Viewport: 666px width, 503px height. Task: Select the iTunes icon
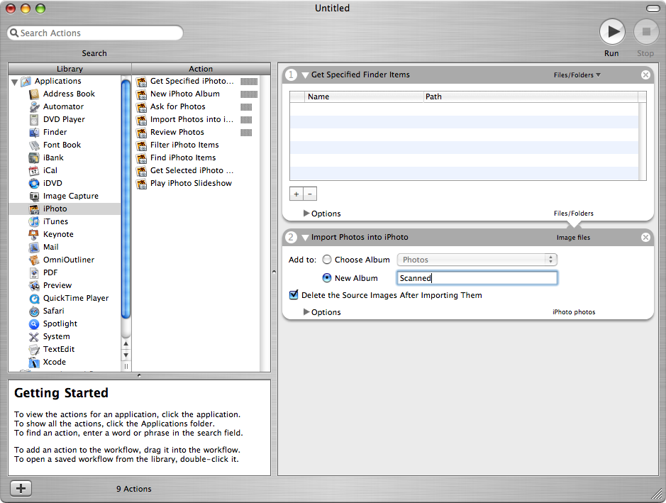tap(34, 221)
